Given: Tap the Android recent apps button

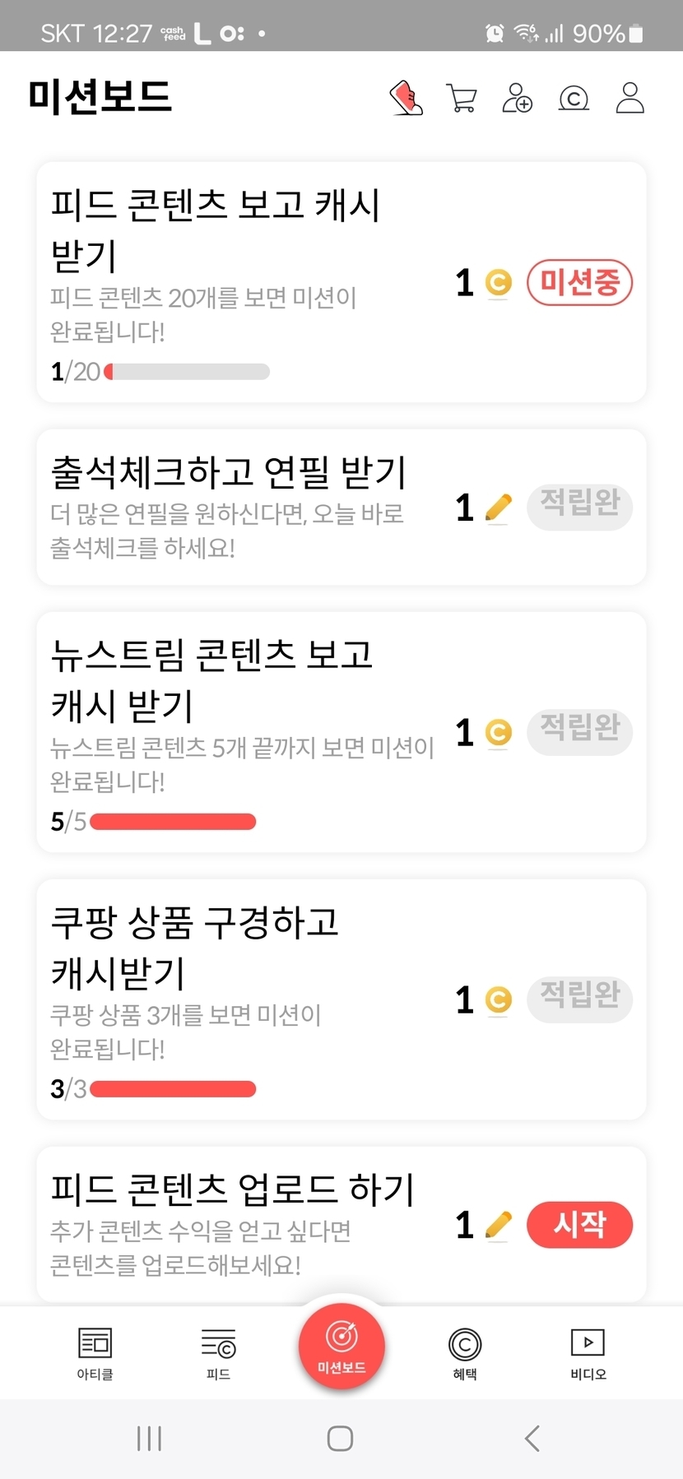Looking at the screenshot, I should click(149, 1438).
